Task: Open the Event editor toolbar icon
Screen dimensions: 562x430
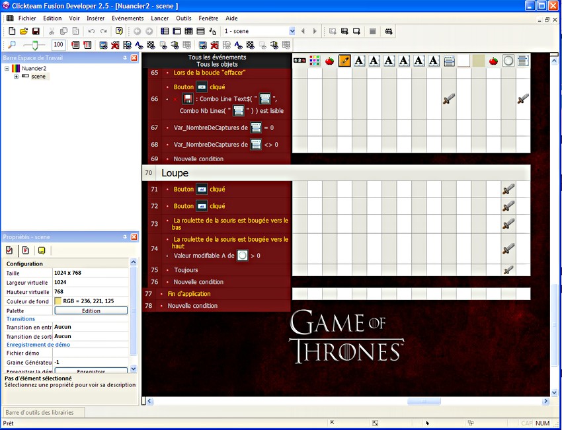Action: coord(188,31)
